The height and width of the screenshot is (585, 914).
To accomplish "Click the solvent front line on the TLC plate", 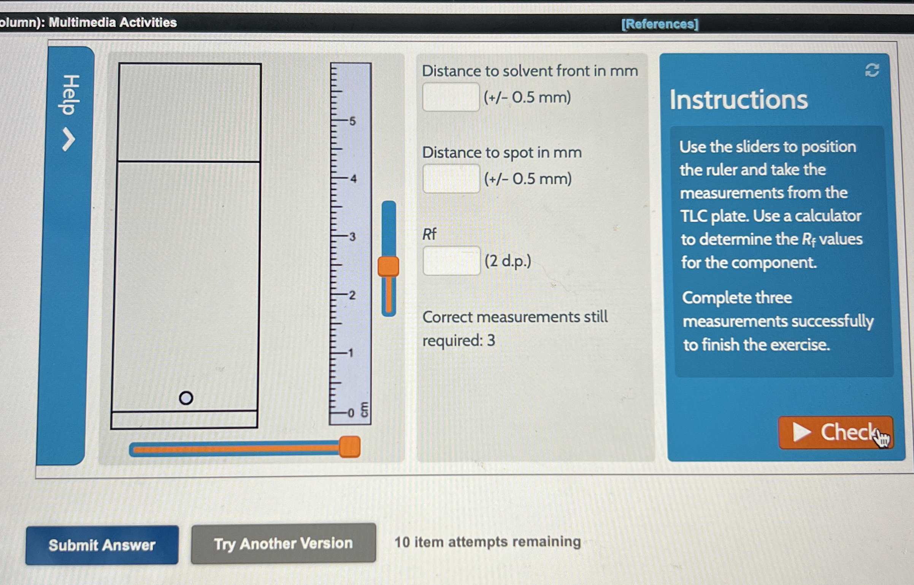I will click(x=189, y=162).
